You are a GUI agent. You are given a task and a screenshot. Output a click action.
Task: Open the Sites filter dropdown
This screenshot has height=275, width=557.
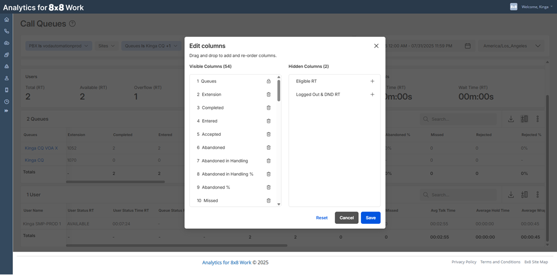(106, 46)
